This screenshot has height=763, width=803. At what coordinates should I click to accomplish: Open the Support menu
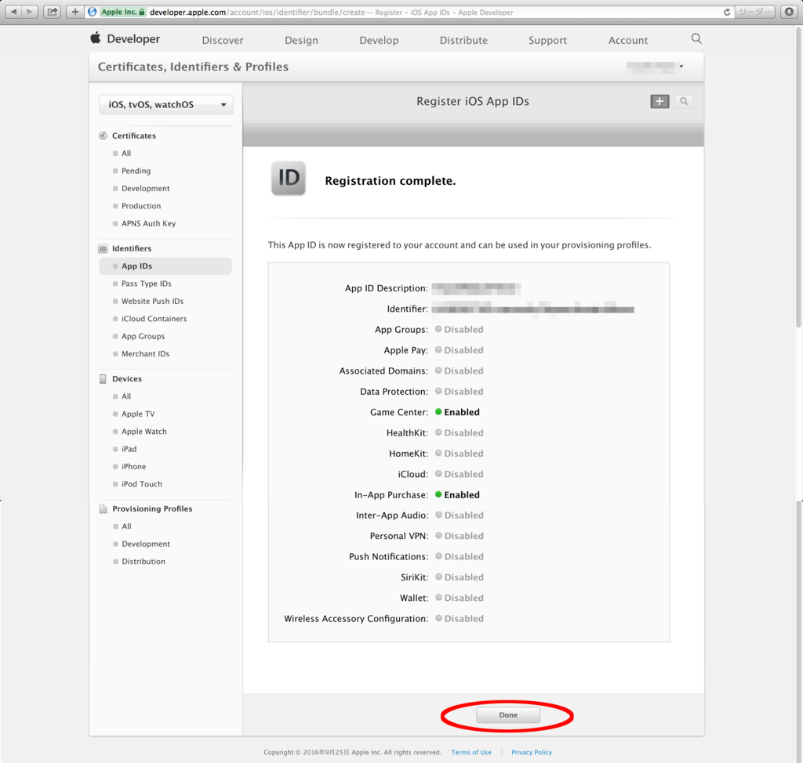click(x=548, y=41)
